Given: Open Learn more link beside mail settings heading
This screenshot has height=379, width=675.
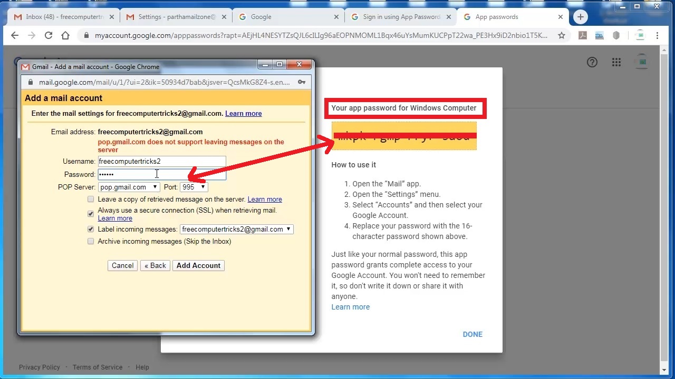Looking at the screenshot, I should click(244, 113).
